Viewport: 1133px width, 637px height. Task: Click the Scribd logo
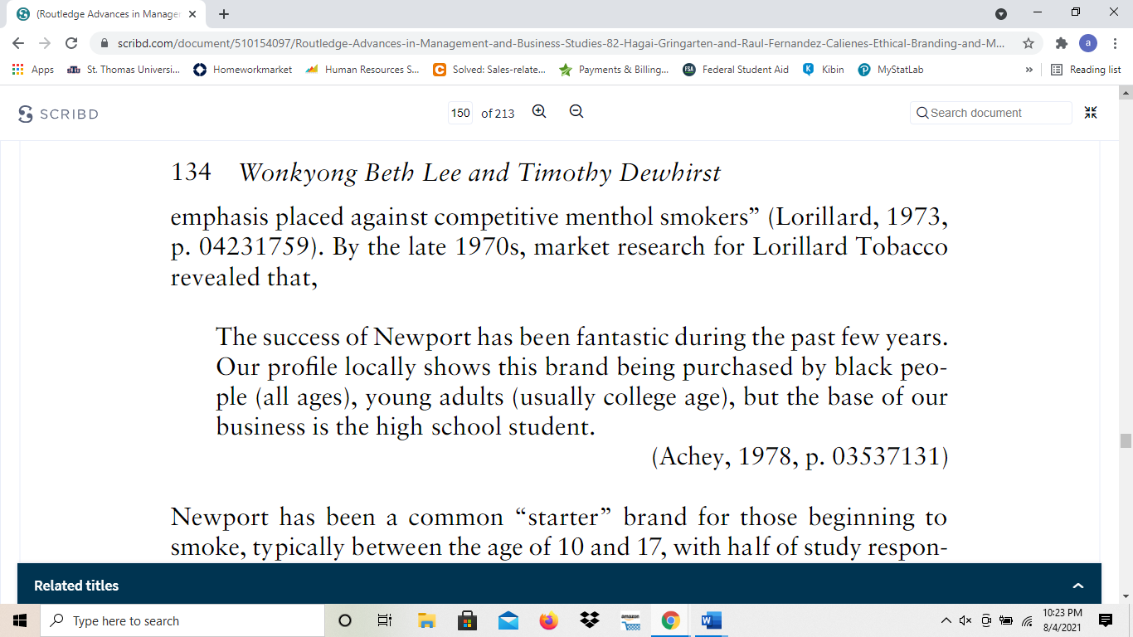point(58,114)
